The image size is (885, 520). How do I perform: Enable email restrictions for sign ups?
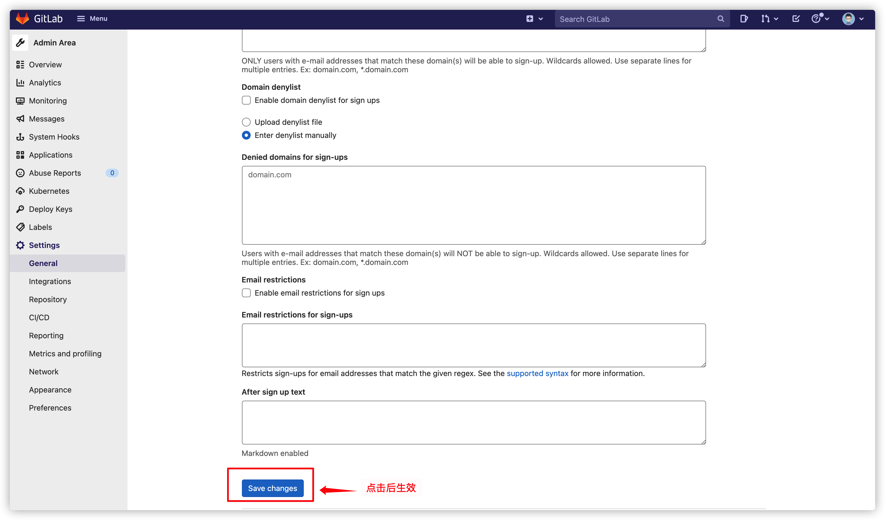[246, 293]
